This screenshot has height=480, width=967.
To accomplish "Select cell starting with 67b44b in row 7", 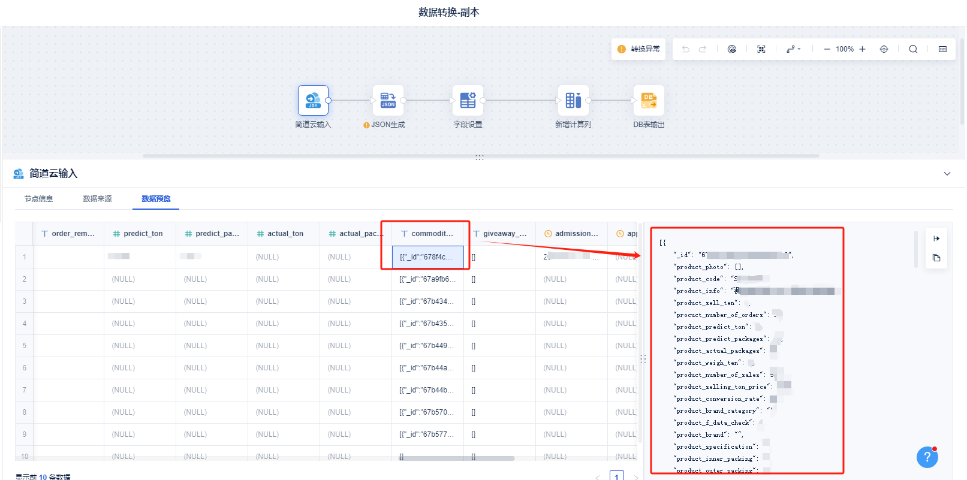I will [x=427, y=390].
